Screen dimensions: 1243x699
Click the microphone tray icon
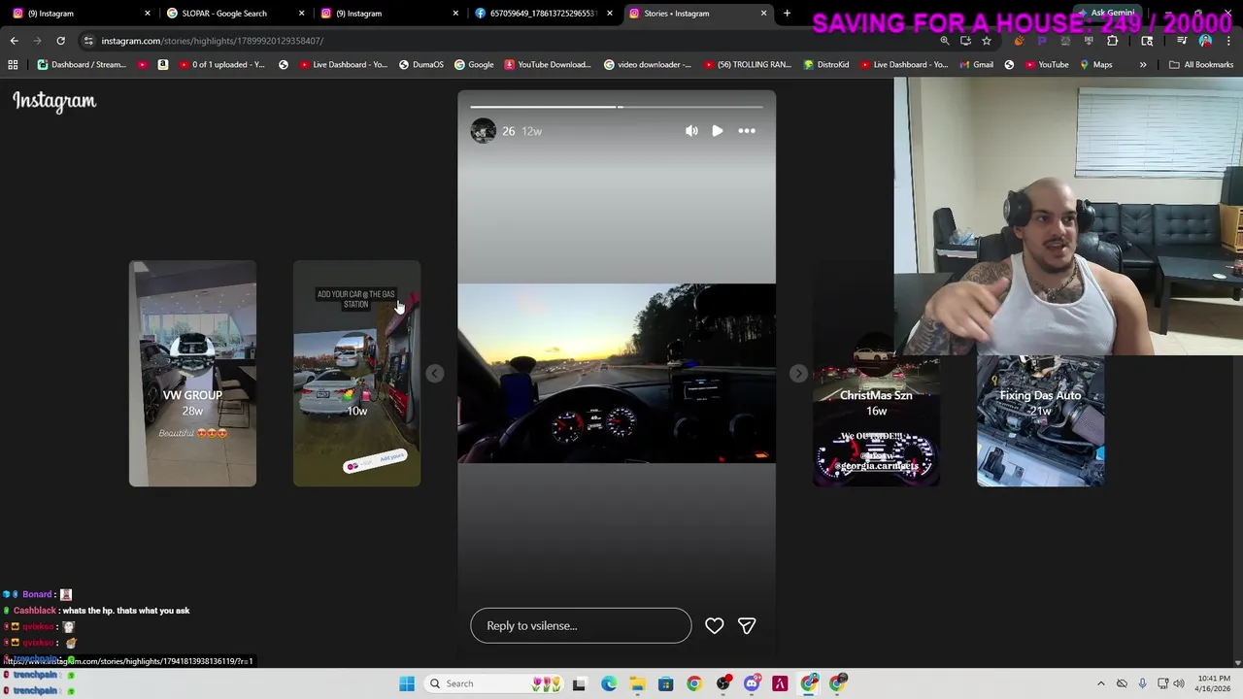tap(1143, 683)
